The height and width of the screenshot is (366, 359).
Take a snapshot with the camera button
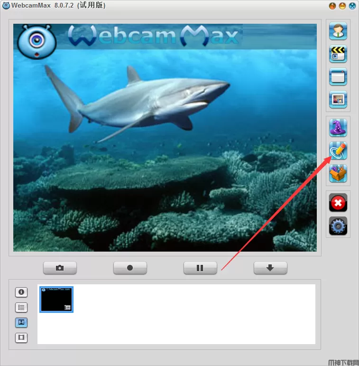click(60, 268)
